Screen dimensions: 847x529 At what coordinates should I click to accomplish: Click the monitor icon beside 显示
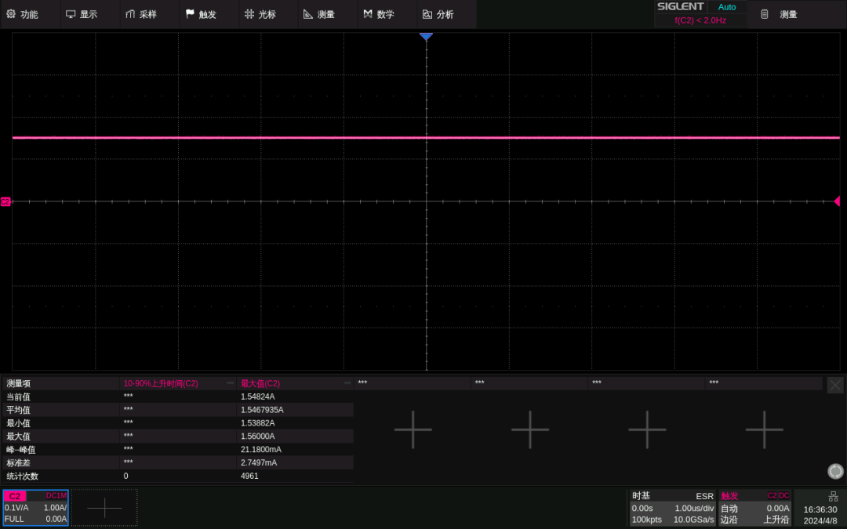71,14
